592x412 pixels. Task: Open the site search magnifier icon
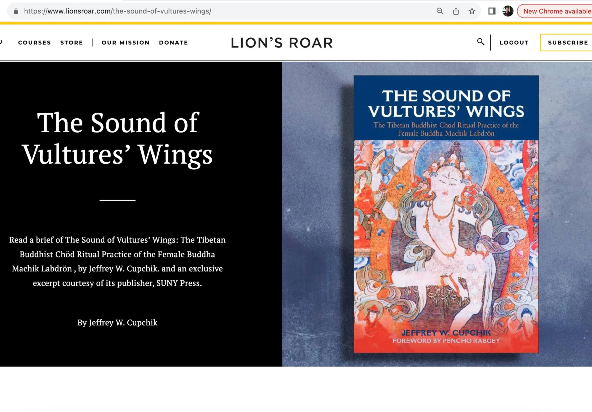[481, 42]
